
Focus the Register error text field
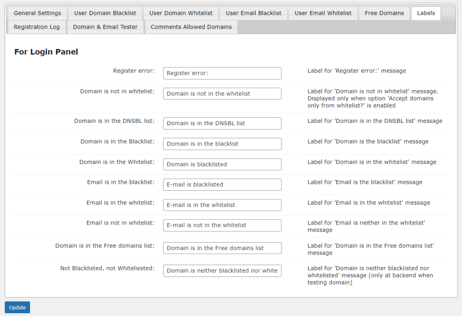pyautogui.click(x=222, y=73)
